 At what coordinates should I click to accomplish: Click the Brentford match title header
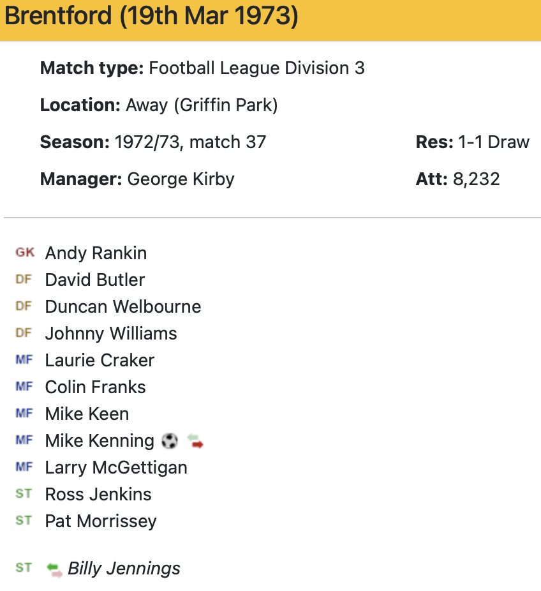(x=151, y=17)
